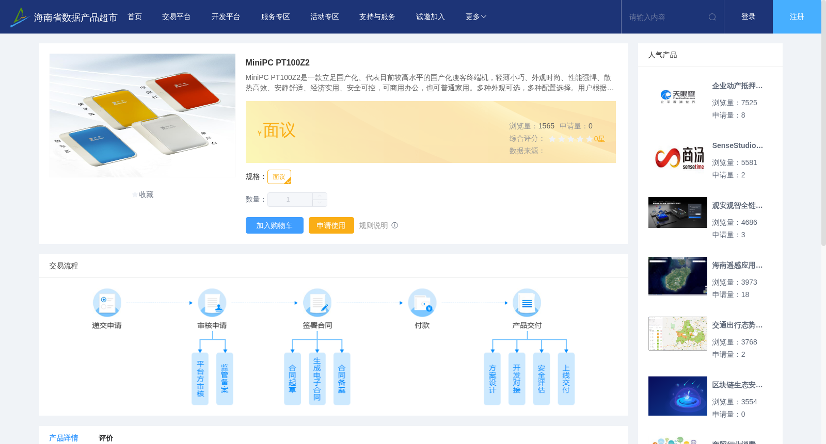Open the 观安观智全链 product thumbnail
The height and width of the screenshot is (444, 826).
tap(678, 212)
